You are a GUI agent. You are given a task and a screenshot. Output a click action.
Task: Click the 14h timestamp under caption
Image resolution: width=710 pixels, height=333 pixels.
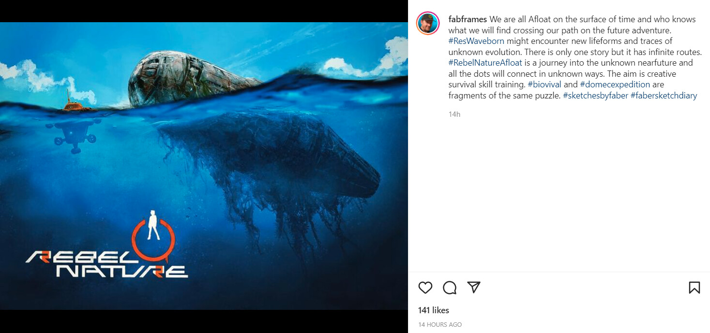[454, 114]
